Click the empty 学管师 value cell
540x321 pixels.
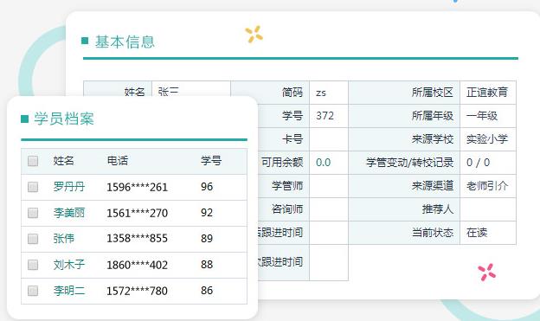click(x=329, y=186)
